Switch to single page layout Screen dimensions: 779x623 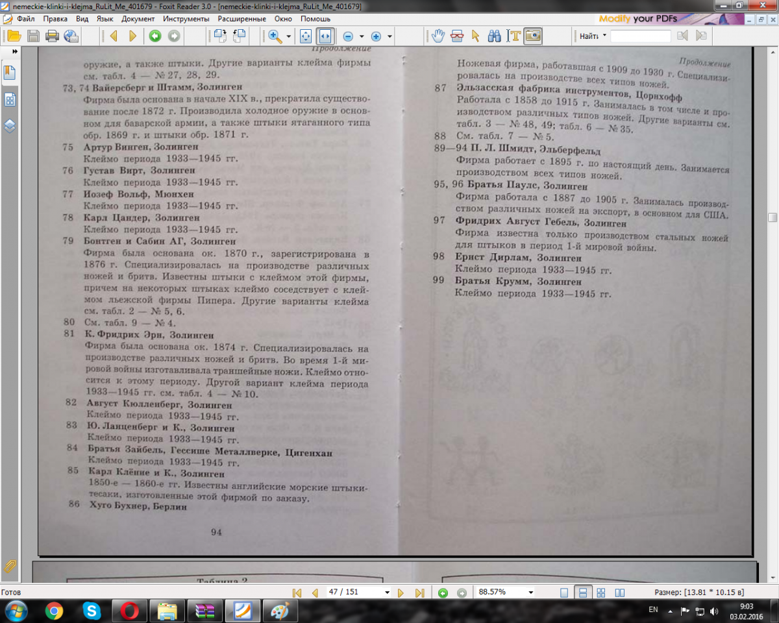pyautogui.click(x=564, y=592)
